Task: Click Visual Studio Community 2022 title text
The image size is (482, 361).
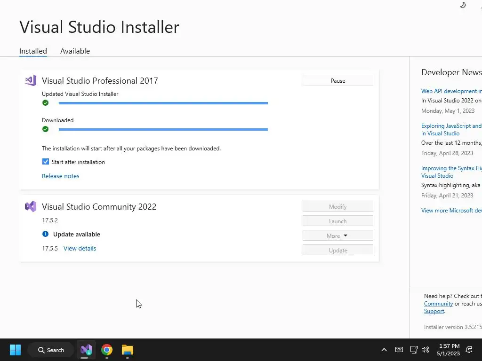Action: pyautogui.click(x=99, y=207)
